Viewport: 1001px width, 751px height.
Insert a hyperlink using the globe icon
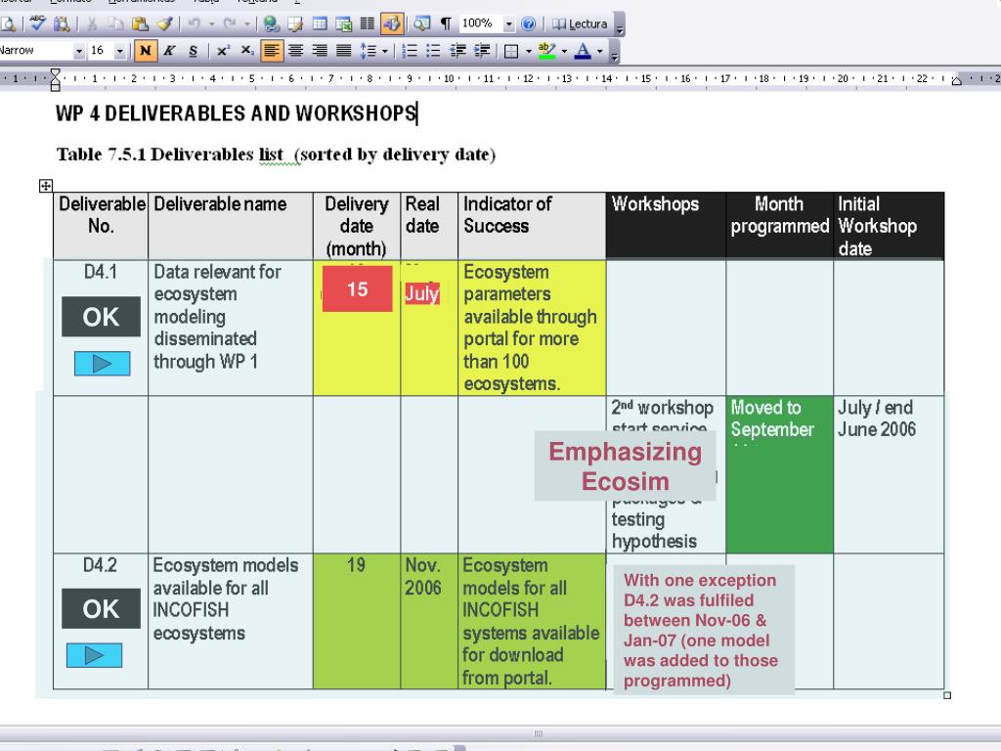[x=272, y=24]
